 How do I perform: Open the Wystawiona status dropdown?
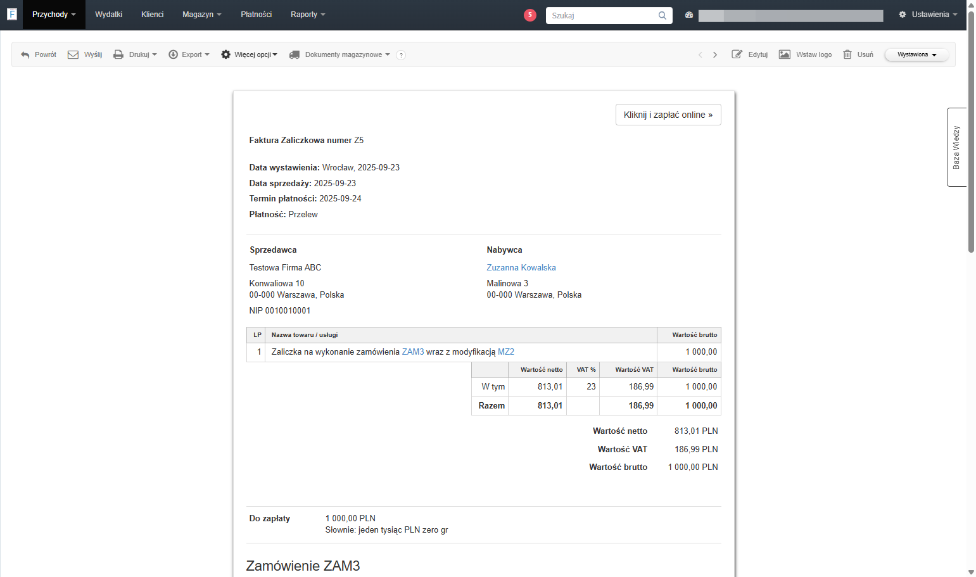click(916, 54)
